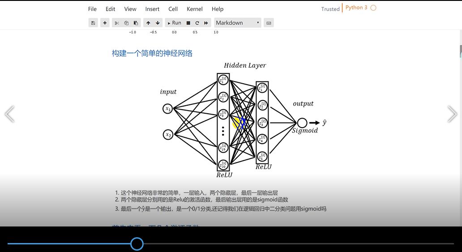Insert a cell below with plus icon
This screenshot has width=462, height=252.
click(105, 23)
